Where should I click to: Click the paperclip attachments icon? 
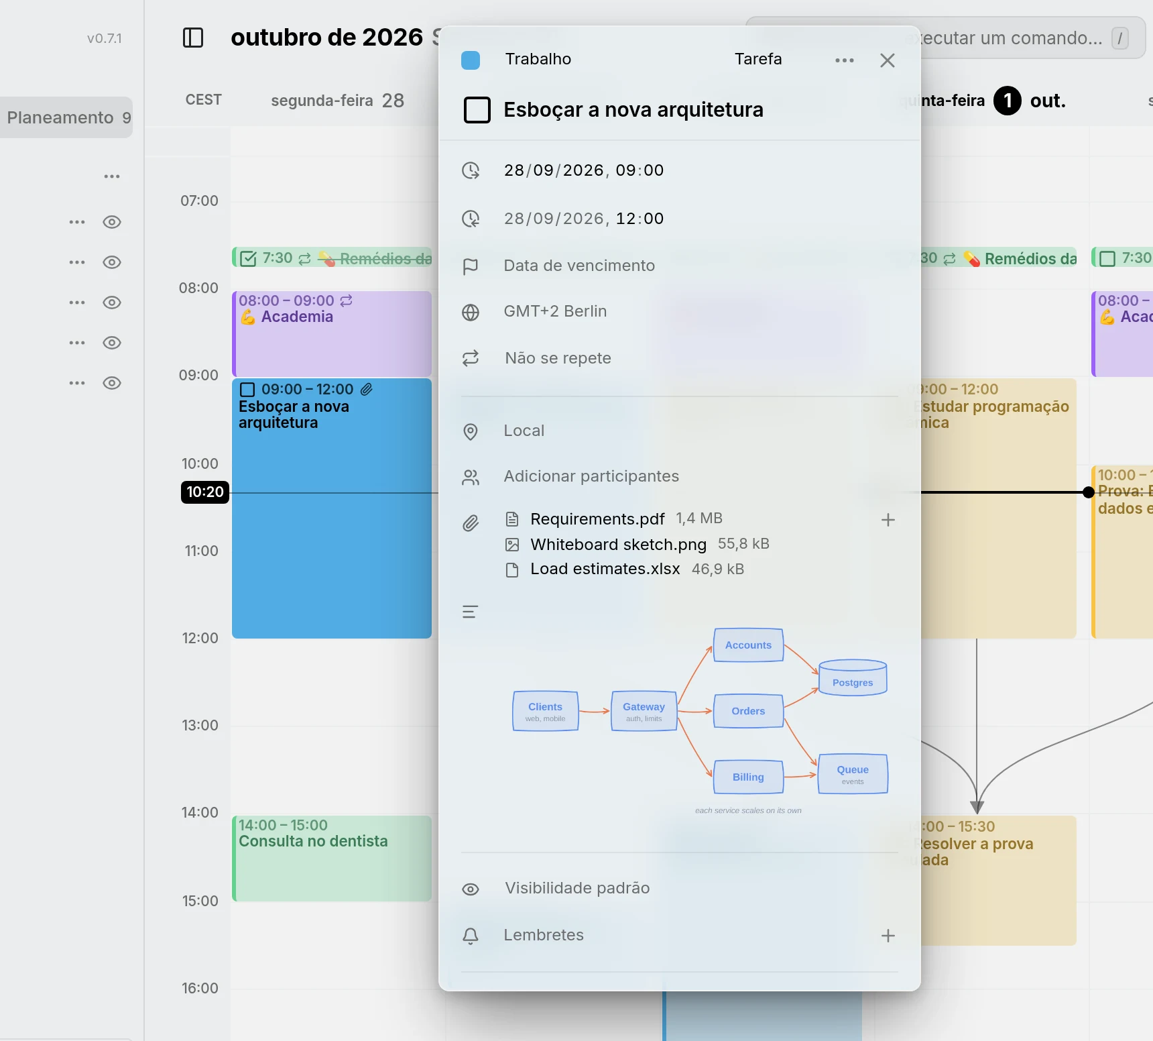click(471, 523)
